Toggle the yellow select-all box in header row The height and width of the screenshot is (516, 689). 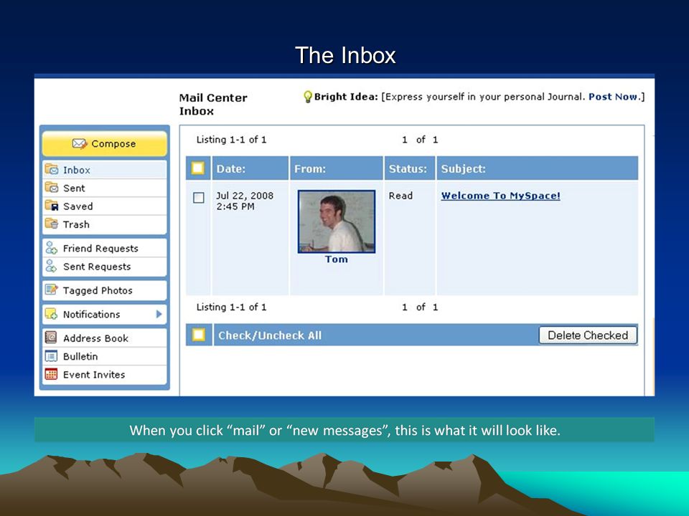coord(198,168)
